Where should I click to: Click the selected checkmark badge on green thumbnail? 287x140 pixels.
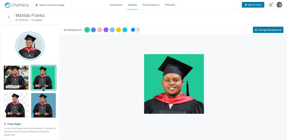point(43,89)
